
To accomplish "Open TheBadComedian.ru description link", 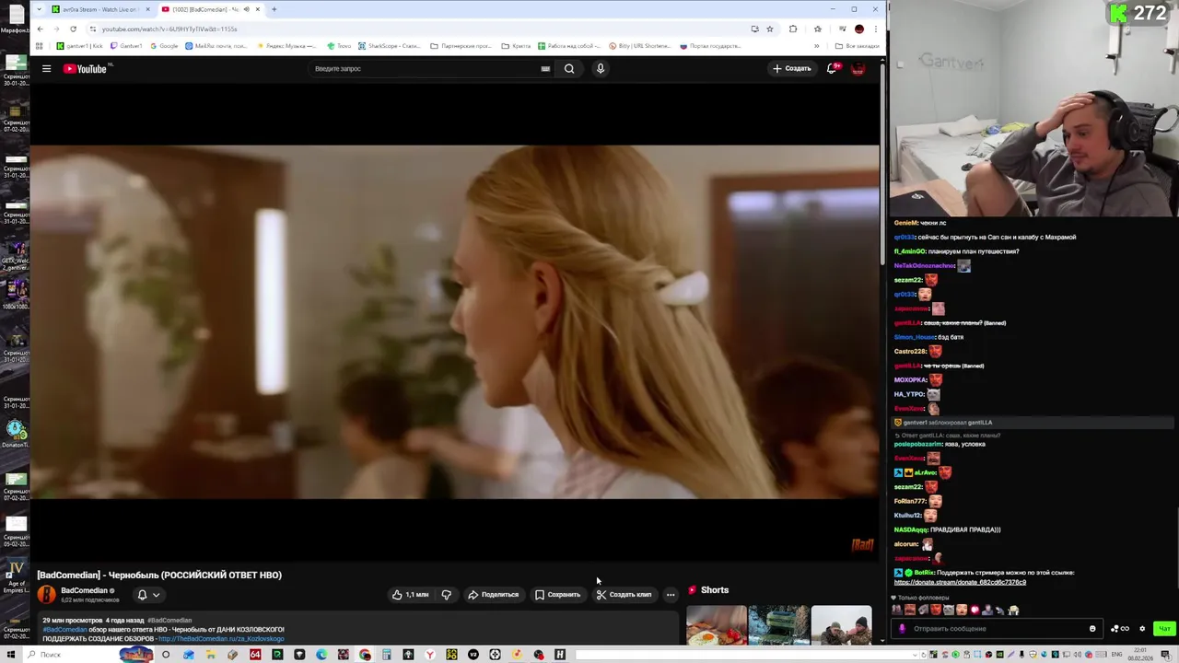I will (221, 638).
